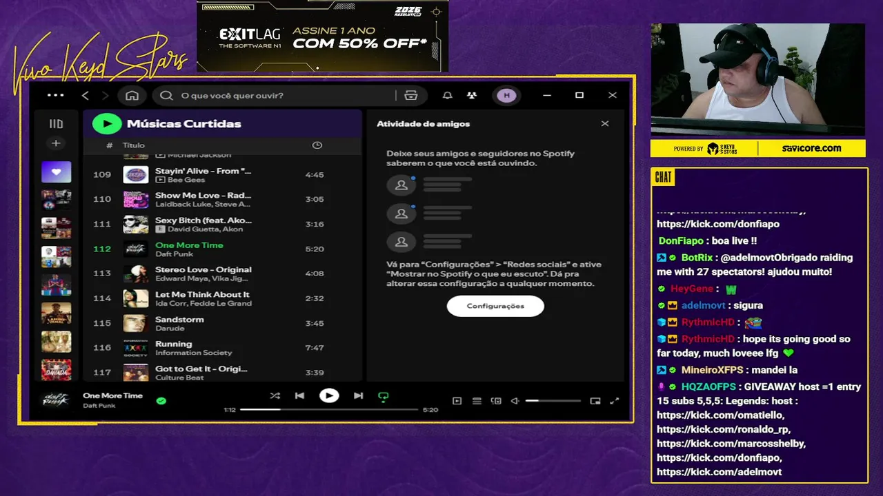Toggle the liked green checkmark for current song

pyautogui.click(x=161, y=400)
